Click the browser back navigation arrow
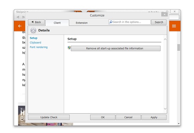 click(18, 17)
